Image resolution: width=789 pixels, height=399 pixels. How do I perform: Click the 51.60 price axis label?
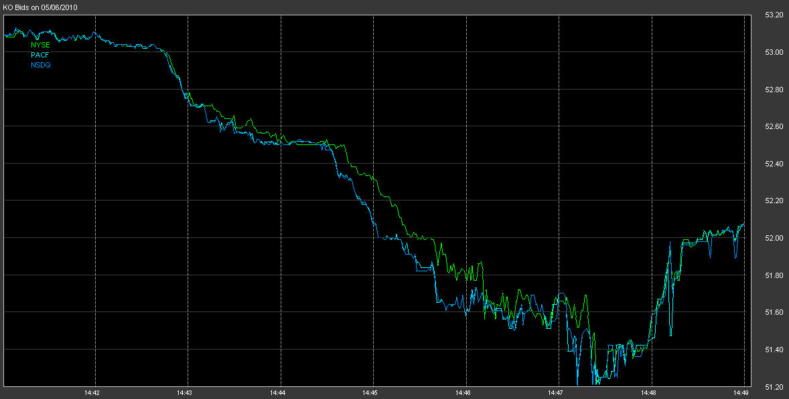point(774,312)
